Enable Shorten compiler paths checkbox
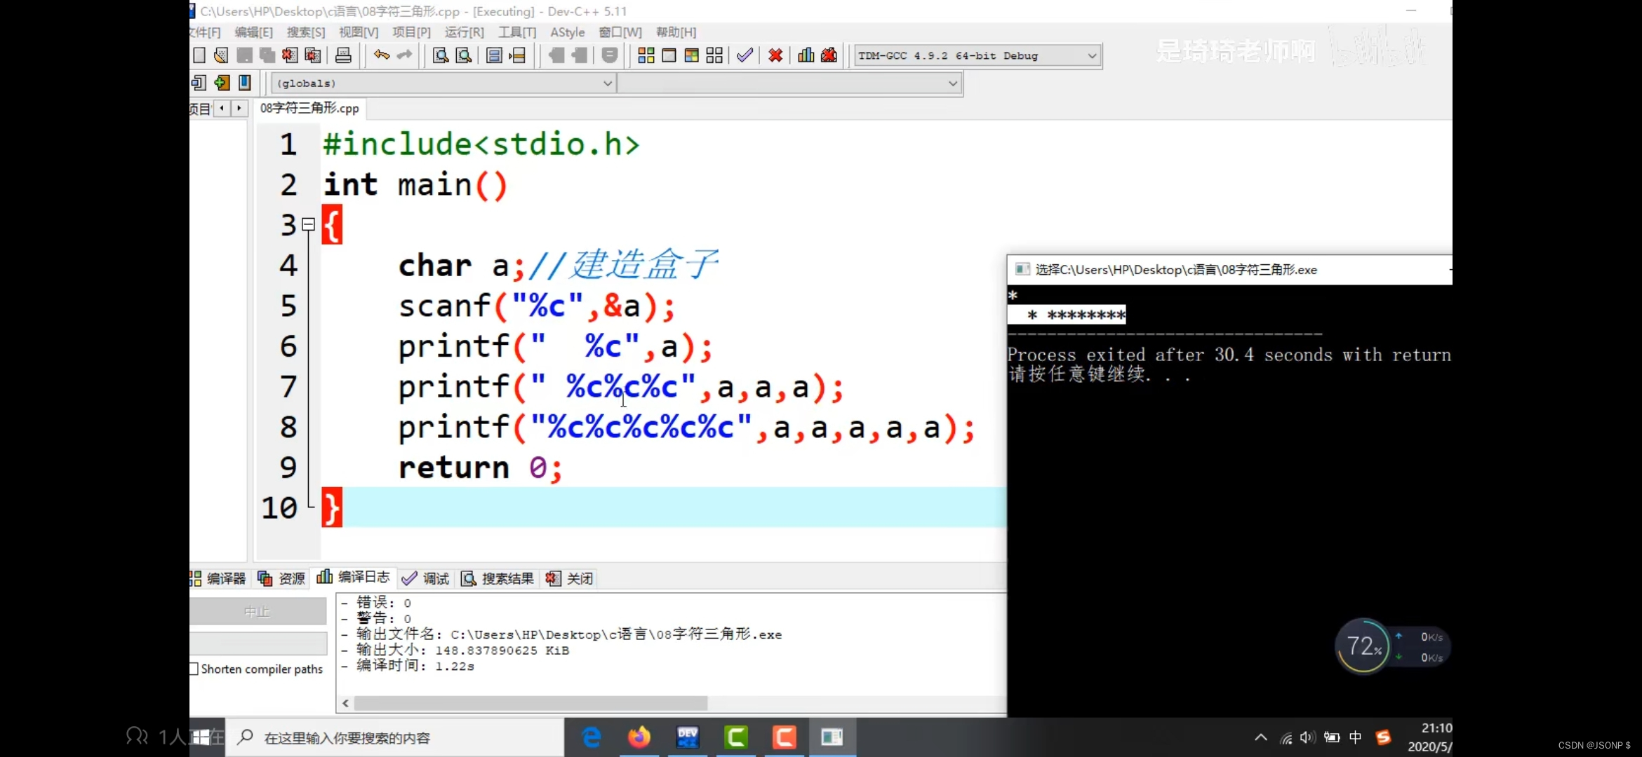Viewport: 1642px width, 757px height. [x=194, y=669]
